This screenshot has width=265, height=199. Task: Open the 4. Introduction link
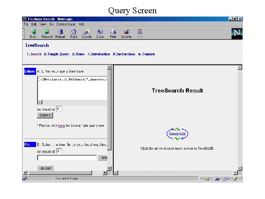click(99, 54)
